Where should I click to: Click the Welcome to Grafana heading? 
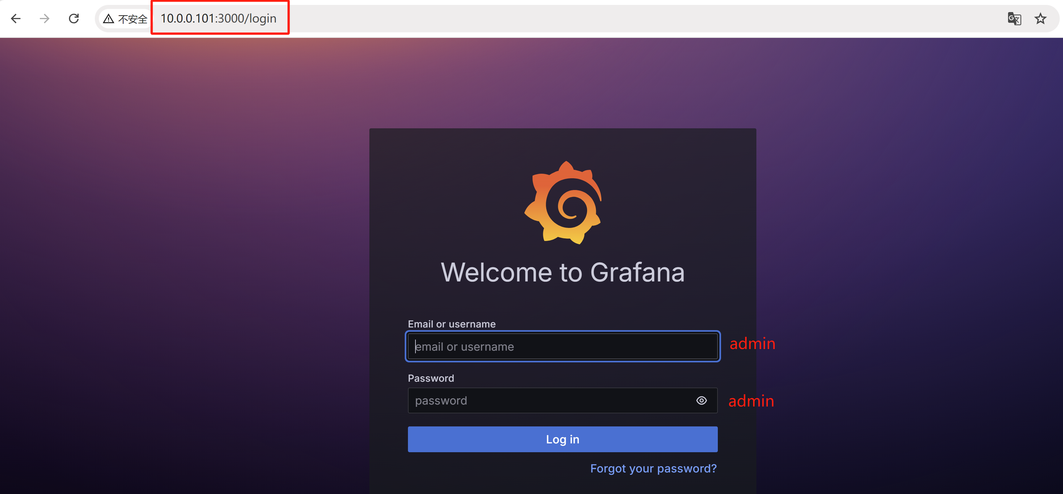563,273
